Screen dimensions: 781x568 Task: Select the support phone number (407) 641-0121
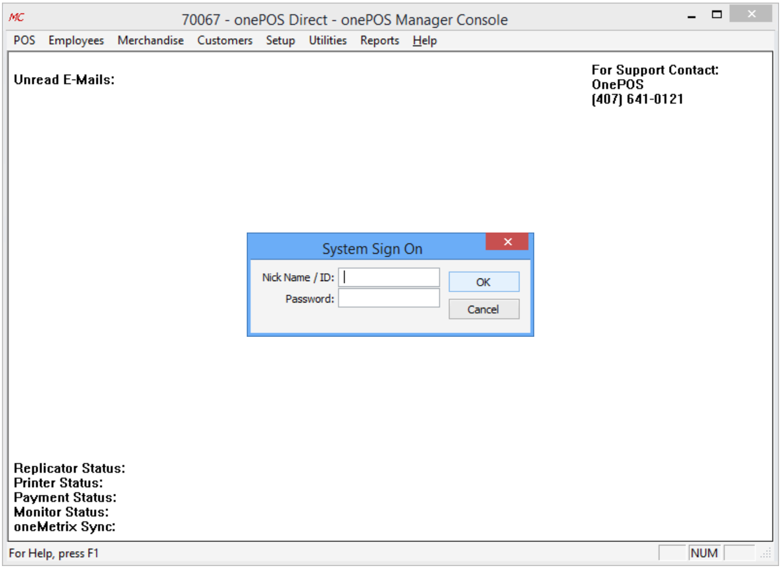click(x=637, y=99)
